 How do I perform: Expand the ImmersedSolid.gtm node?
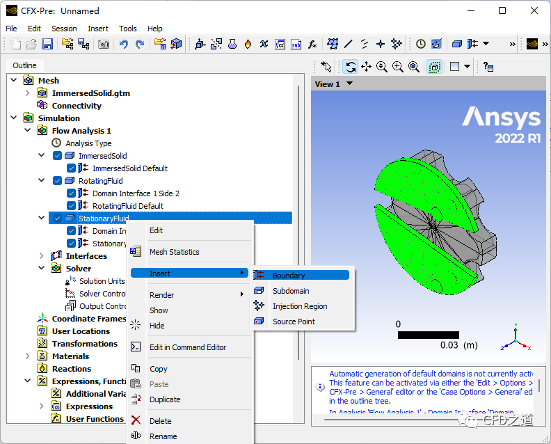click(x=27, y=93)
